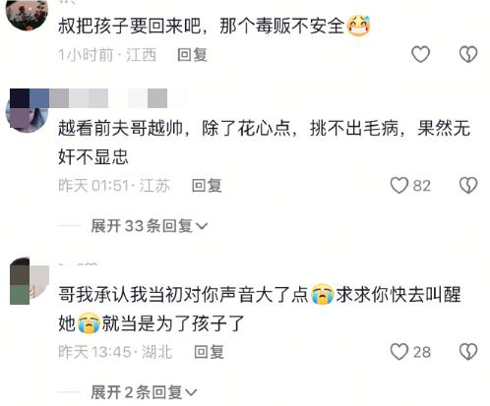
Task: Dislike the Jiangxi comment with broken heart
Action: coord(468,54)
